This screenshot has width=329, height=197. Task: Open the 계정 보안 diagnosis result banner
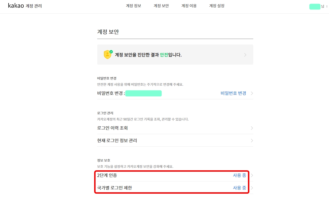pyautogui.click(x=175, y=54)
